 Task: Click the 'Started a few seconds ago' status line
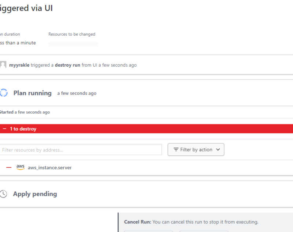pos(25,112)
